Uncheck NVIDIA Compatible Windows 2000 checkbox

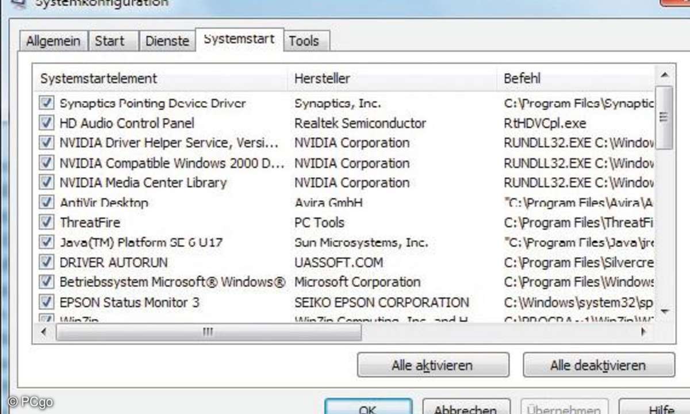tap(46, 163)
